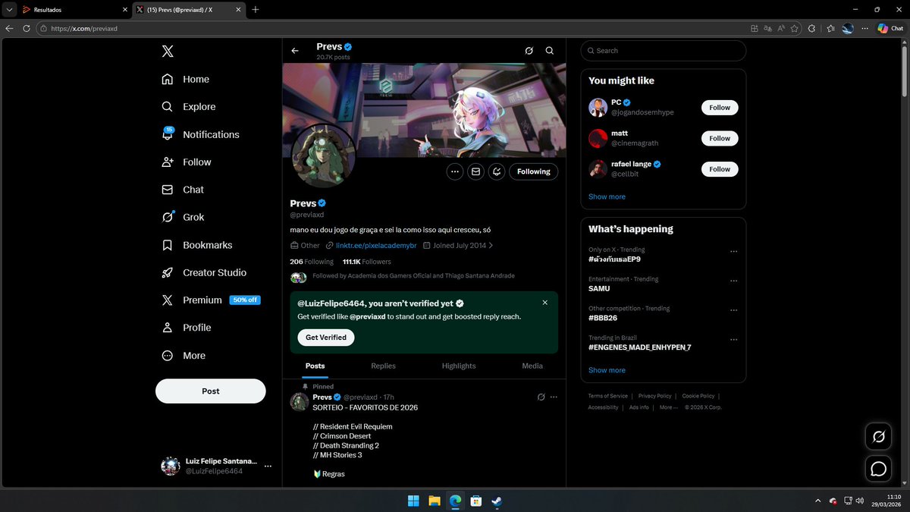Click the browser address bar
Viewport: 910px width, 512px height.
tap(394, 28)
